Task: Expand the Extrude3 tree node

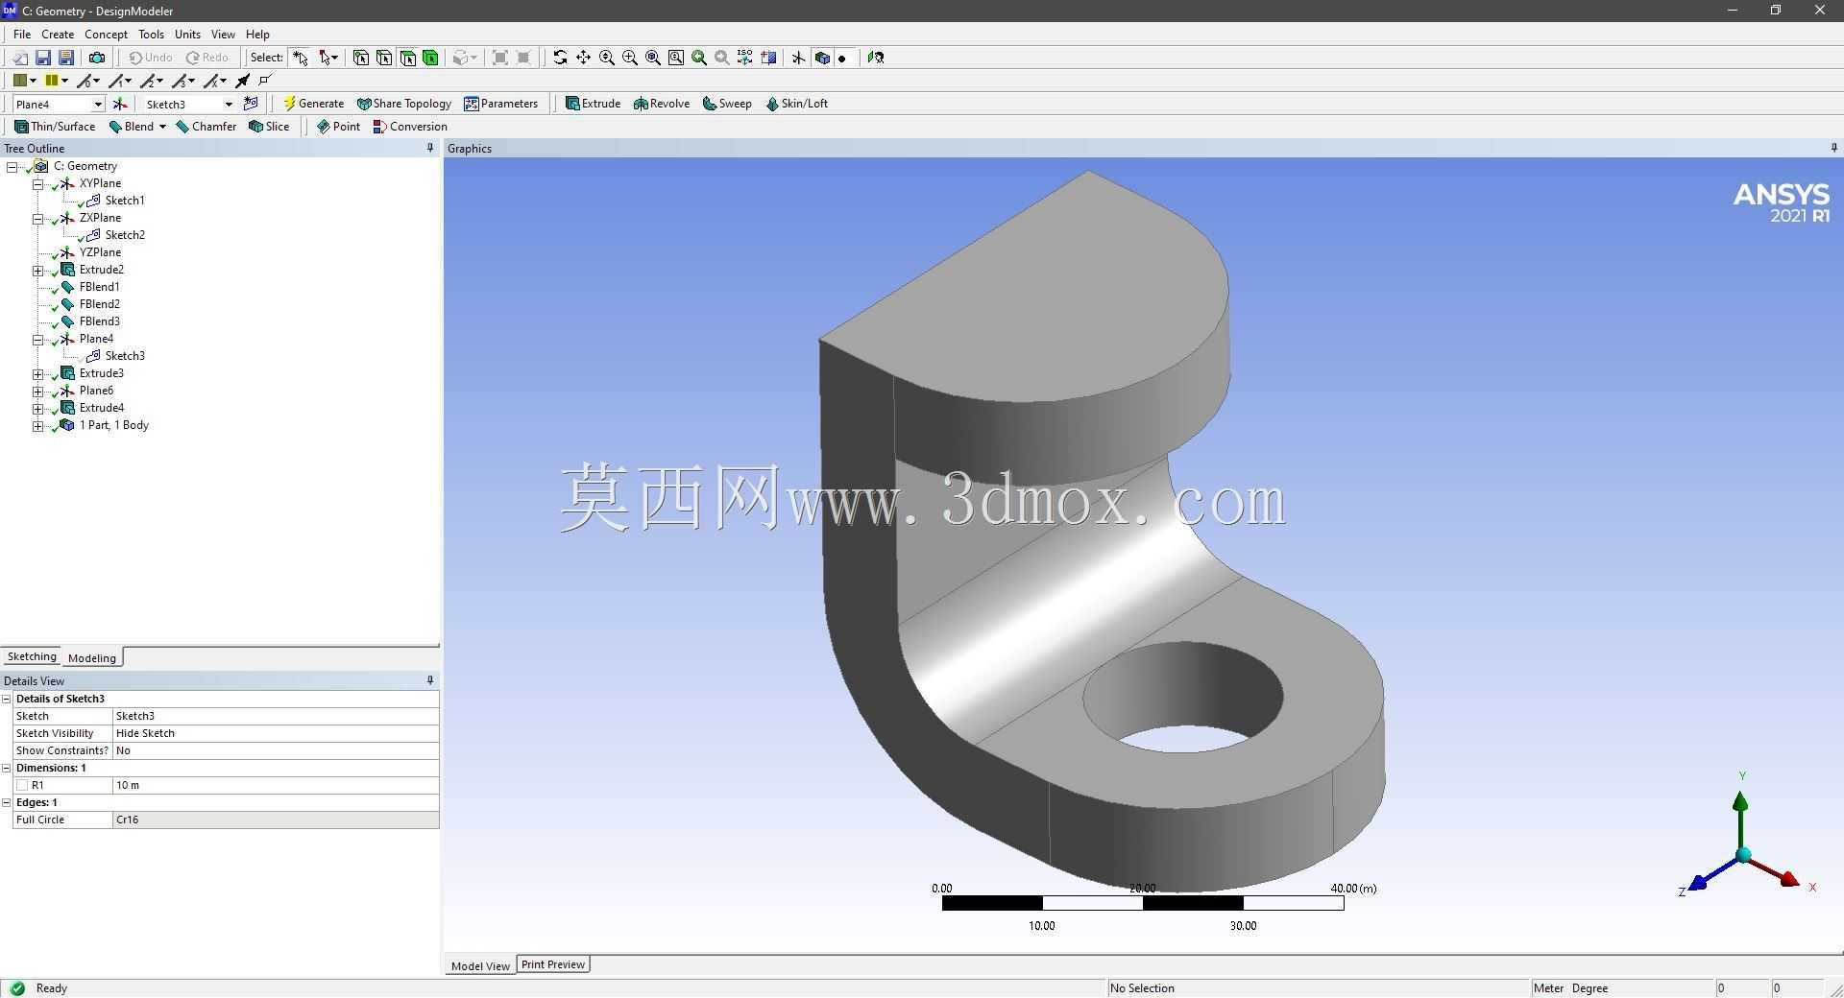Action: (37, 373)
